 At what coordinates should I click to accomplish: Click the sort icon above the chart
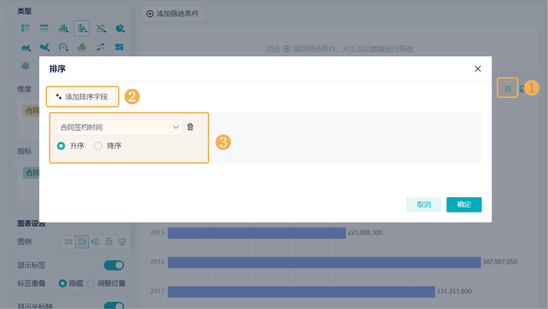tap(508, 89)
